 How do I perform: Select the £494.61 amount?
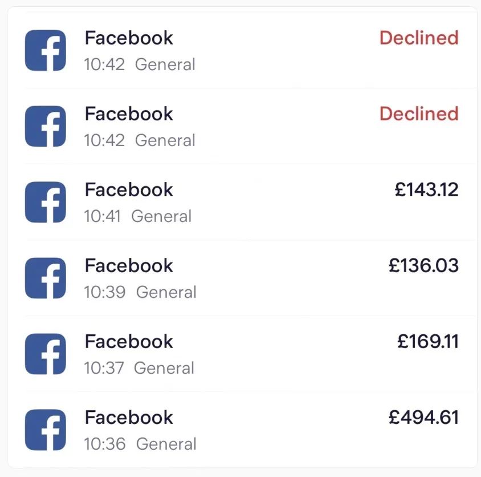click(x=423, y=418)
